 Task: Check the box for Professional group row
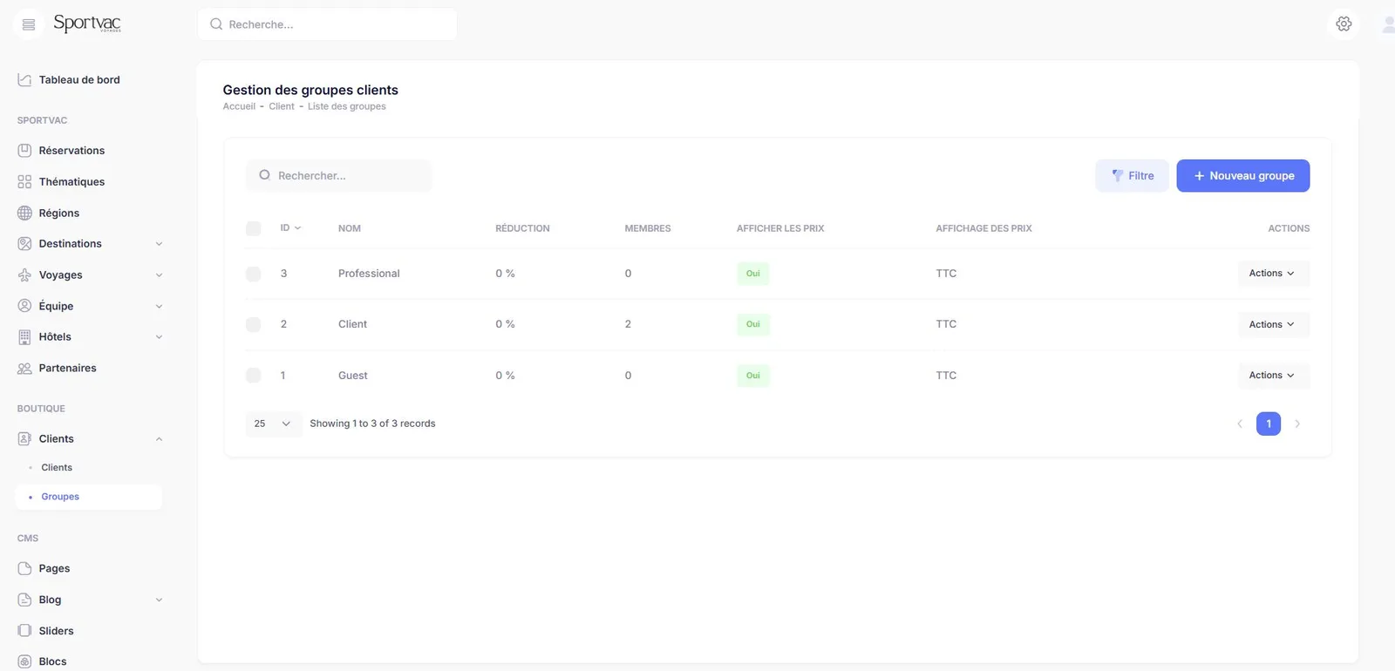click(x=254, y=274)
